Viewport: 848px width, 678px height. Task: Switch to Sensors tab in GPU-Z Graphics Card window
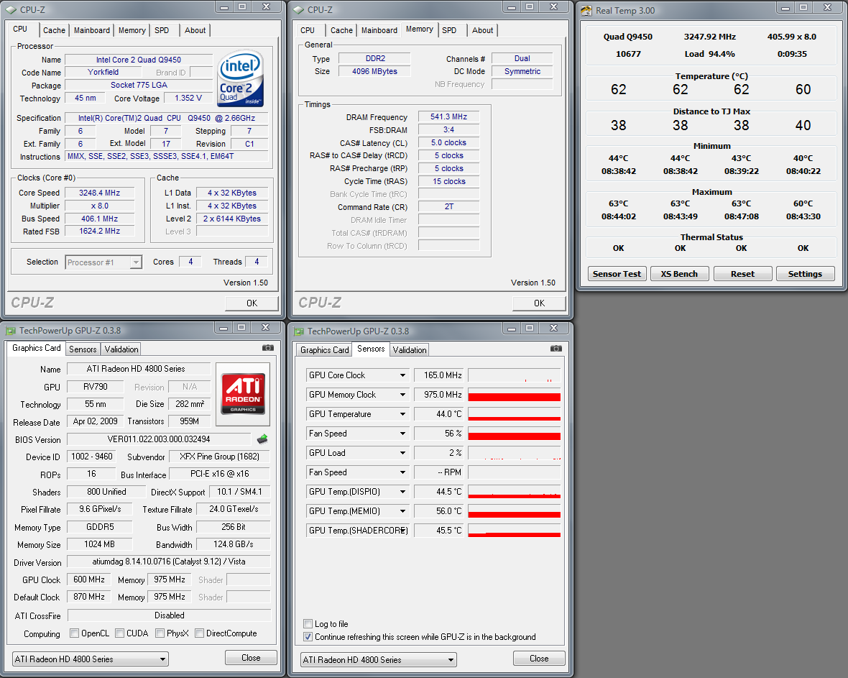(x=83, y=349)
